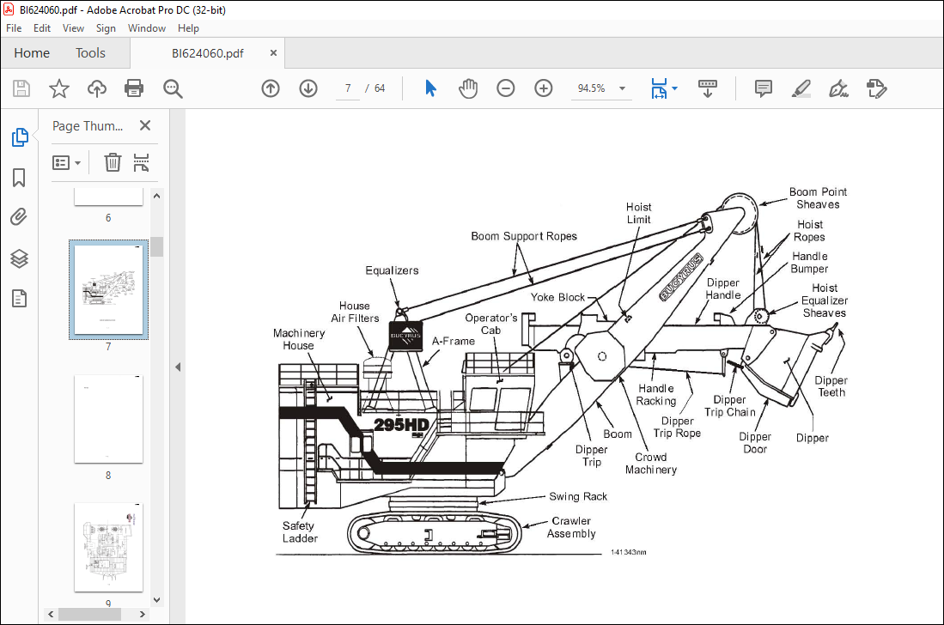Image resolution: width=944 pixels, height=625 pixels.
Task: Add a comment with the speech bubble icon
Action: 764,88
